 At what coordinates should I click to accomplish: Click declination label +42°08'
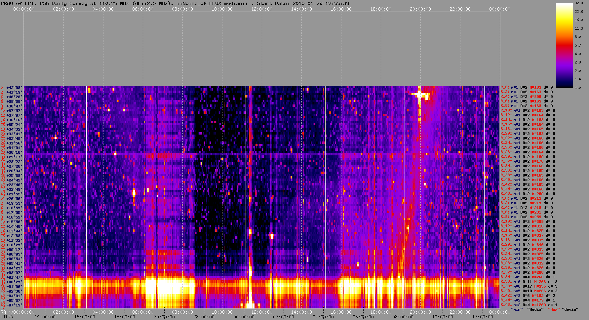point(14,88)
